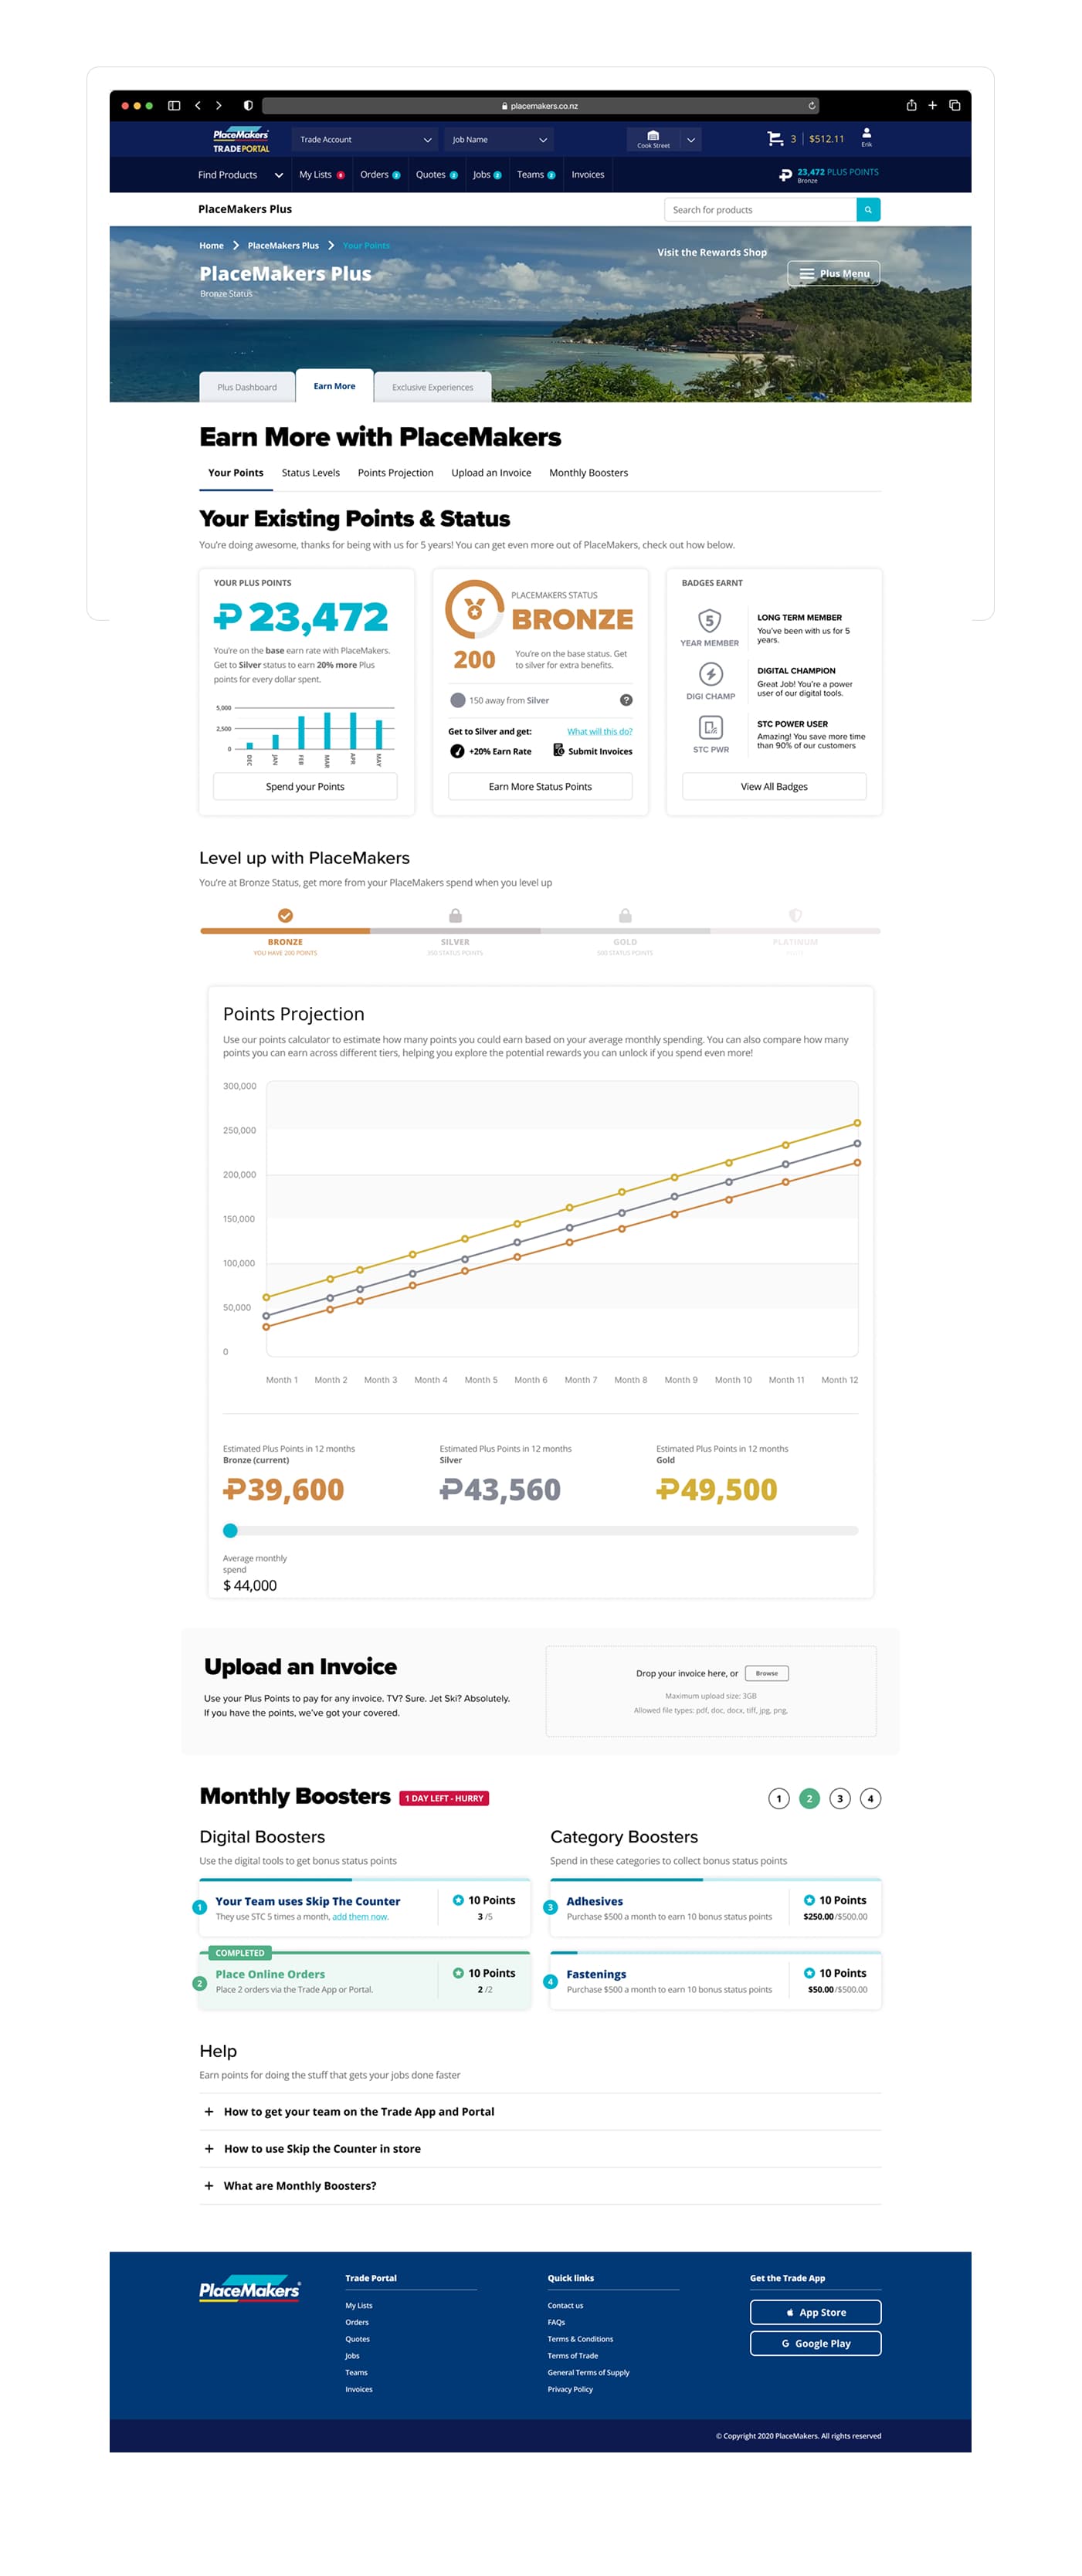Click the Bronze level checkmark icon
Viewport: 1082px width, 2576px height.
point(285,915)
